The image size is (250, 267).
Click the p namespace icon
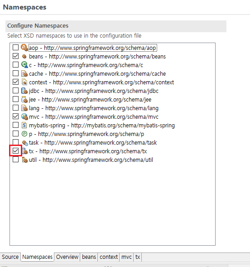click(x=24, y=134)
